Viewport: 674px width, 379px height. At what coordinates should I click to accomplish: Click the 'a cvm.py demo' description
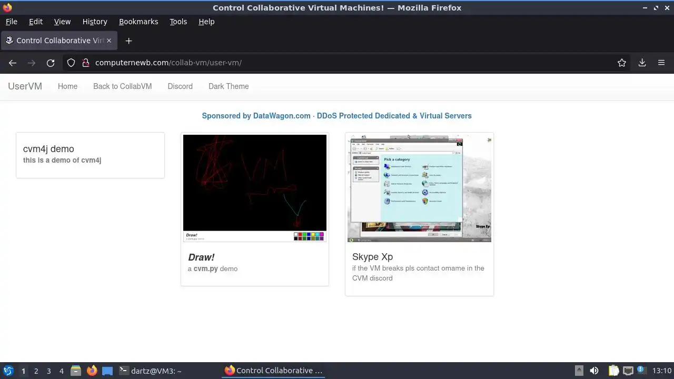coord(213,268)
